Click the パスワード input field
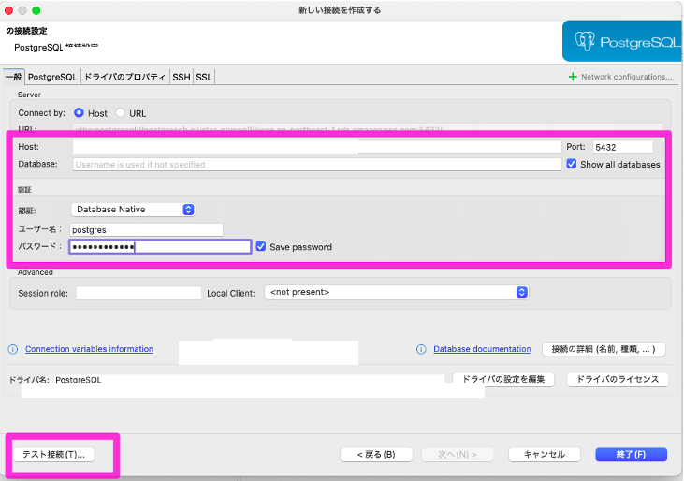684x481 pixels. pyautogui.click(x=160, y=247)
